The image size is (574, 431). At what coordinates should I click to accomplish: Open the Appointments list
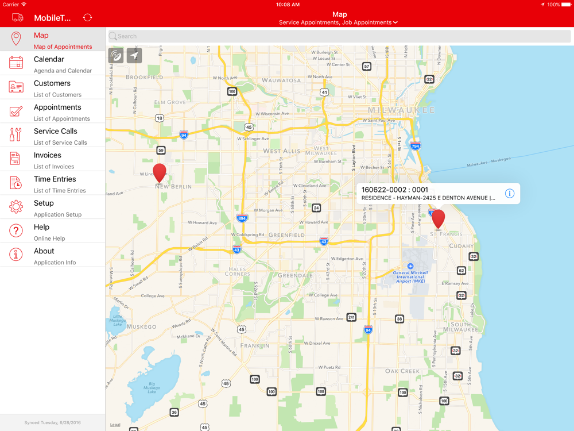pos(53,111)
